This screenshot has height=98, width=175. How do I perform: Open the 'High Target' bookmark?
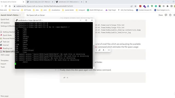(111, 10)
